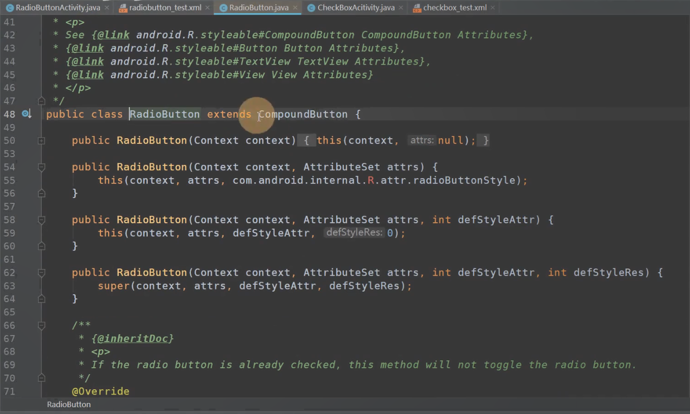Expand the folded closing brace on line 50
The width and height of the screenshot is (690, 414).
click(483, 140)
